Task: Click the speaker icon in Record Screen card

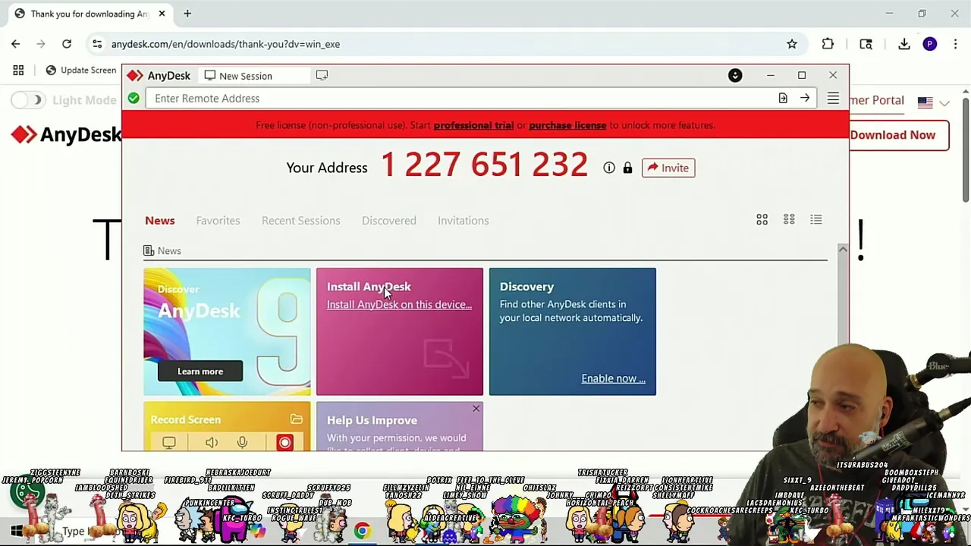Action: coord(212,442)
